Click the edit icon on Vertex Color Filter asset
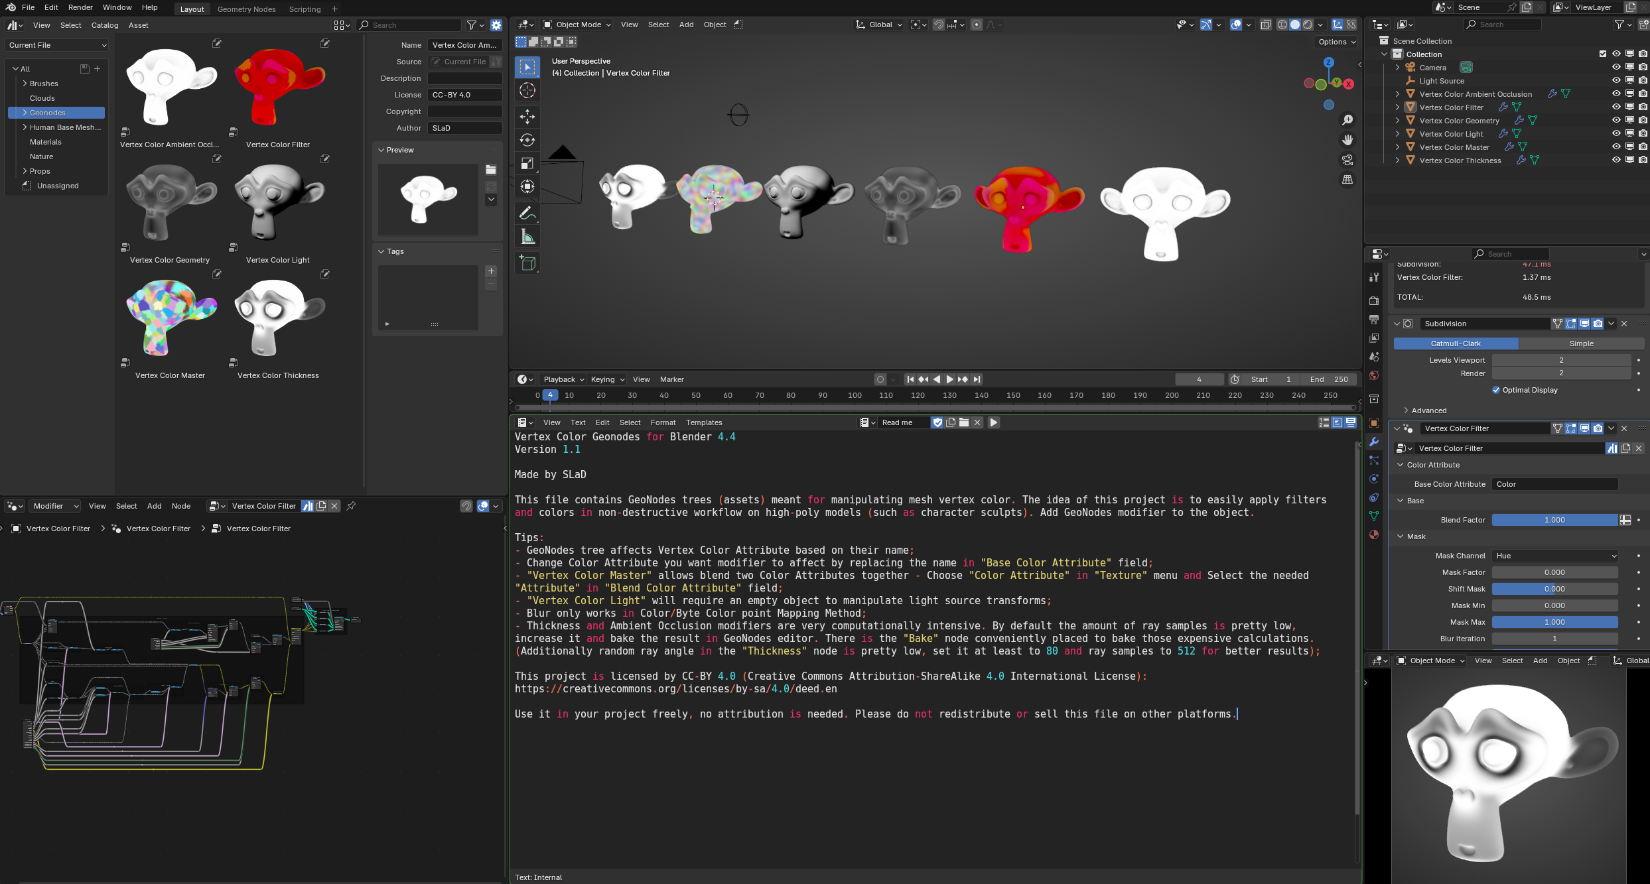1650x884 pixels. (325, 43)
